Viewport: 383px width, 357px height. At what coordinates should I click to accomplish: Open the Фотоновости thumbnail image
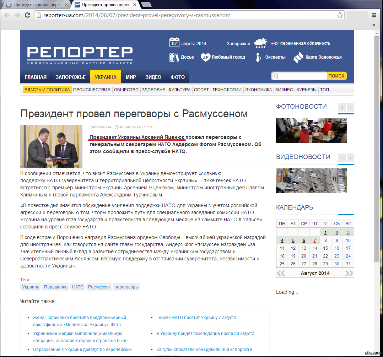tap(311, 130)
